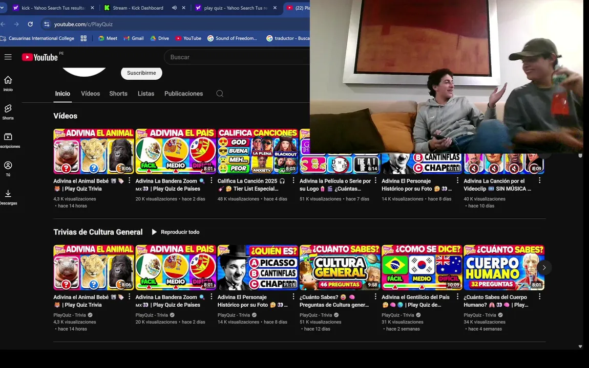
Task: Mute the Stream - Kick Dashboard tab audio
Action: point(174,8)
